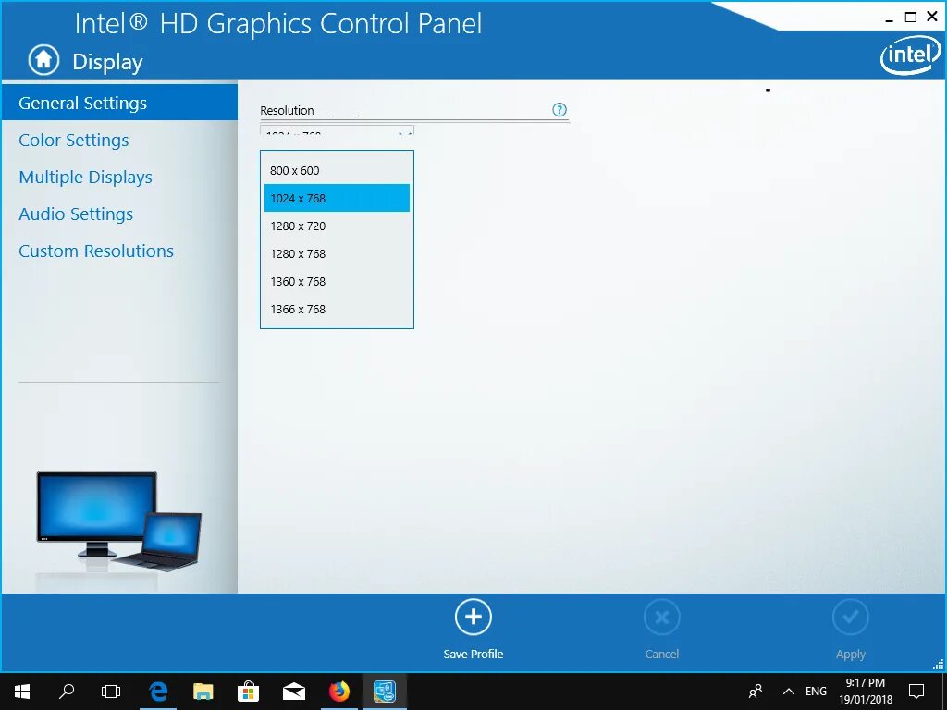Open Audio Settings in the sidebar
Image resolution: width=947 pixels, height=710 pixels.
pos(76,214)
